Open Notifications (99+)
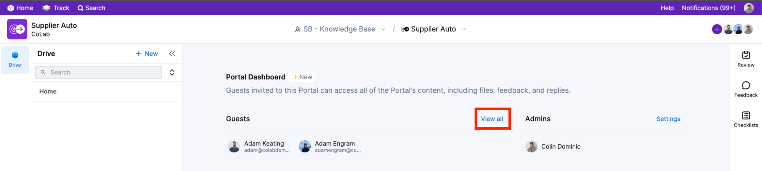The width and height of the screenshot is (762, 171). click(708, 8)
